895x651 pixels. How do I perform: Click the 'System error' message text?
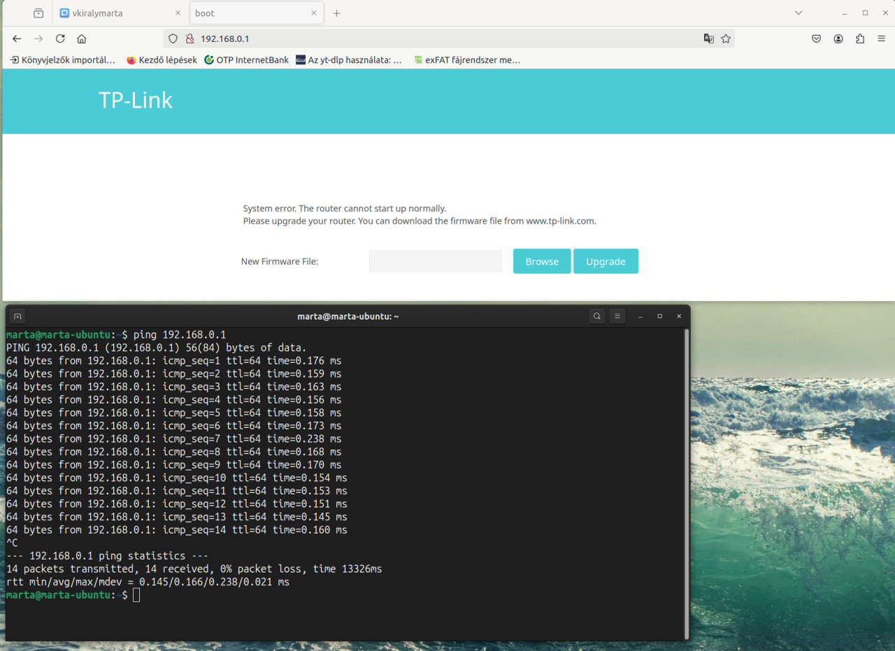(345, 208)
